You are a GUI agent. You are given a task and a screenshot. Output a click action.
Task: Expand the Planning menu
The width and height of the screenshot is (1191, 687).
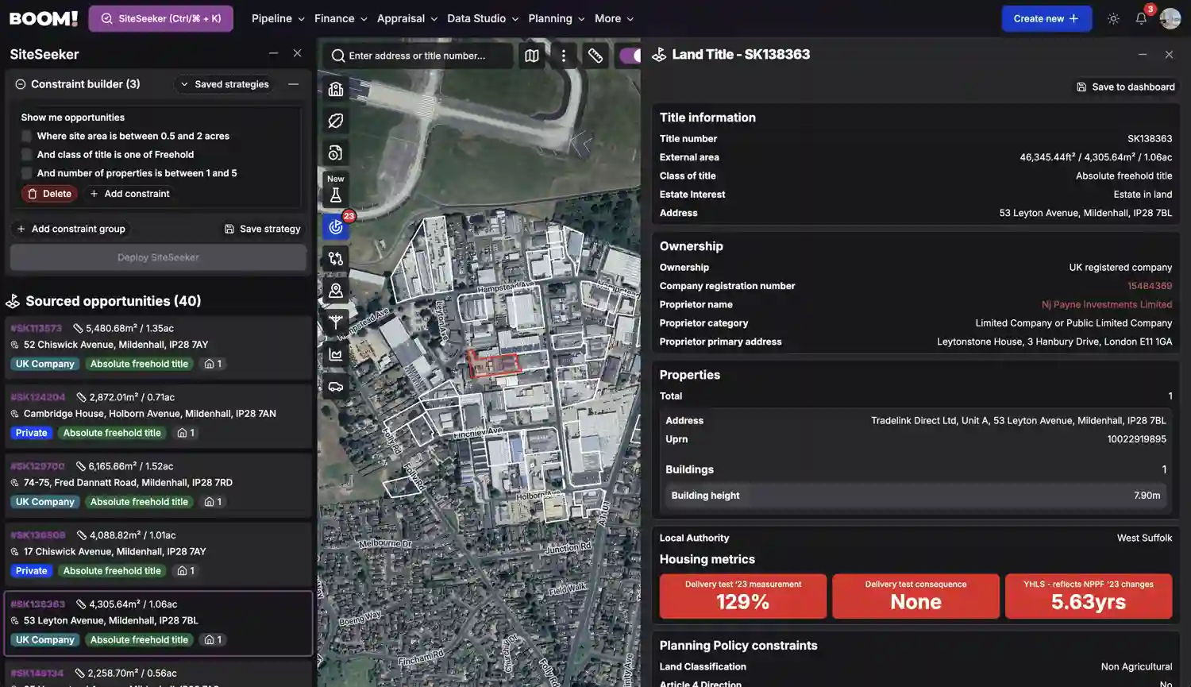point(557,18)
